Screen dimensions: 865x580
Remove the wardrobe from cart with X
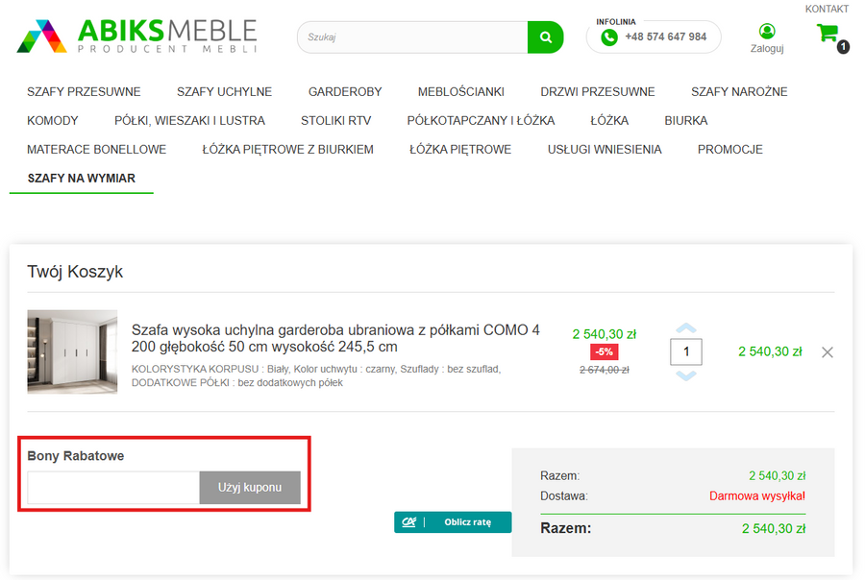(827, 352)
